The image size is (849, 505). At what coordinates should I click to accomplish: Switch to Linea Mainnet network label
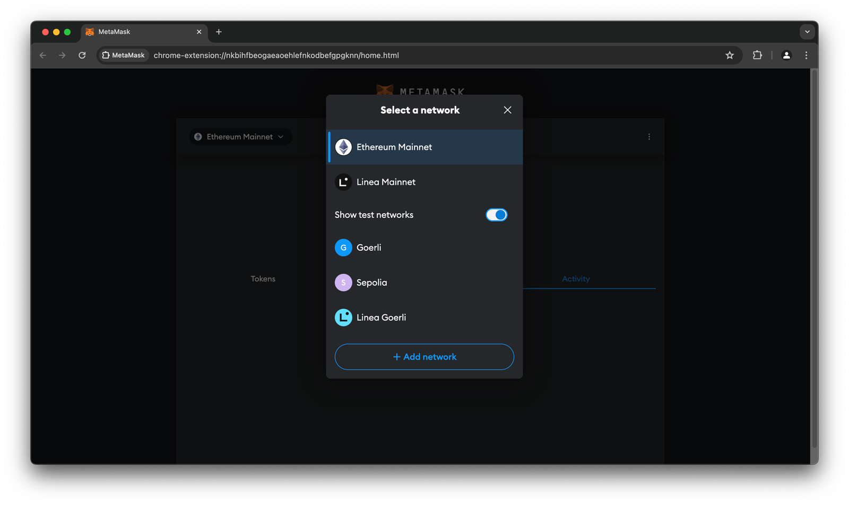pos(386,182)
